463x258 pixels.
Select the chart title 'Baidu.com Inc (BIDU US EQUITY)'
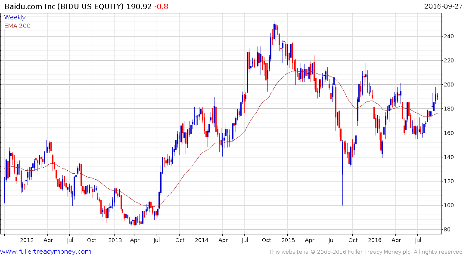point(64,6)
